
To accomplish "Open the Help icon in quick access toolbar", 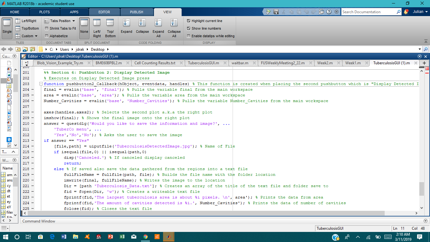I will tap(329, 12).
